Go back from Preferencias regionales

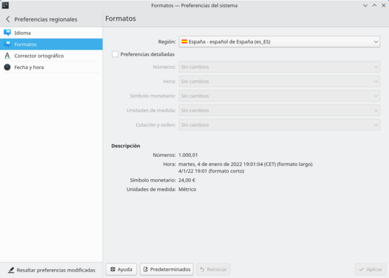[8, 19]
